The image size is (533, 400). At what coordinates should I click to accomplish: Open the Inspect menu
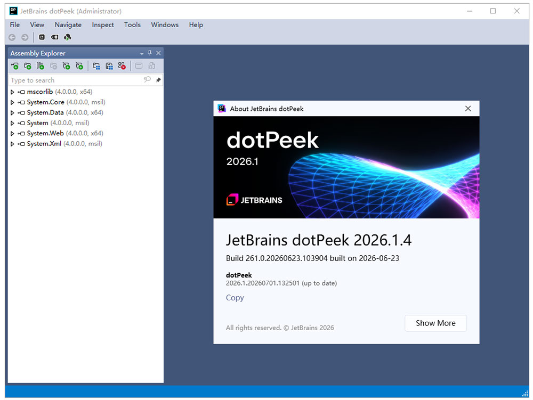(x=103, y=25)
